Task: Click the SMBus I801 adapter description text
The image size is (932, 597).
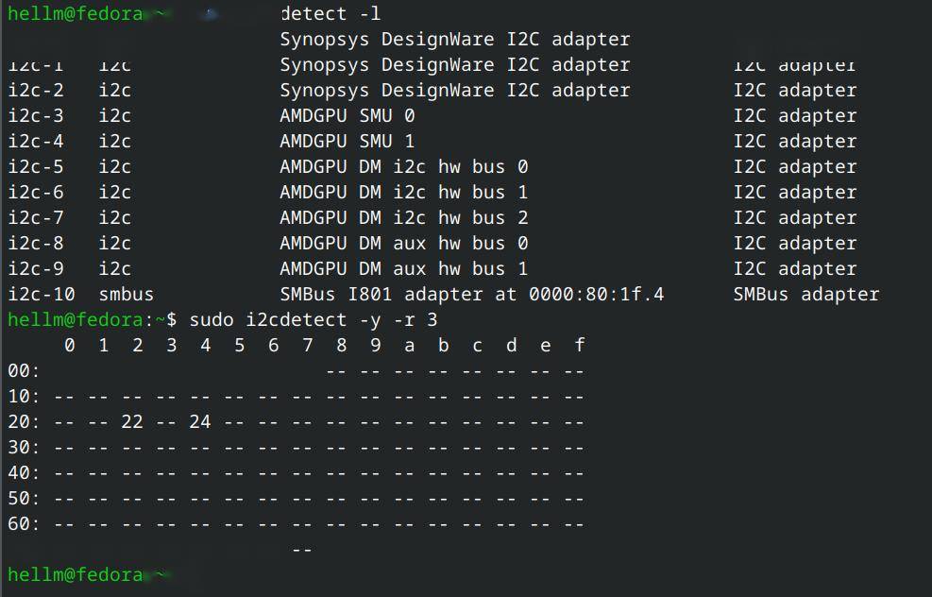Action: pos(471,294)
